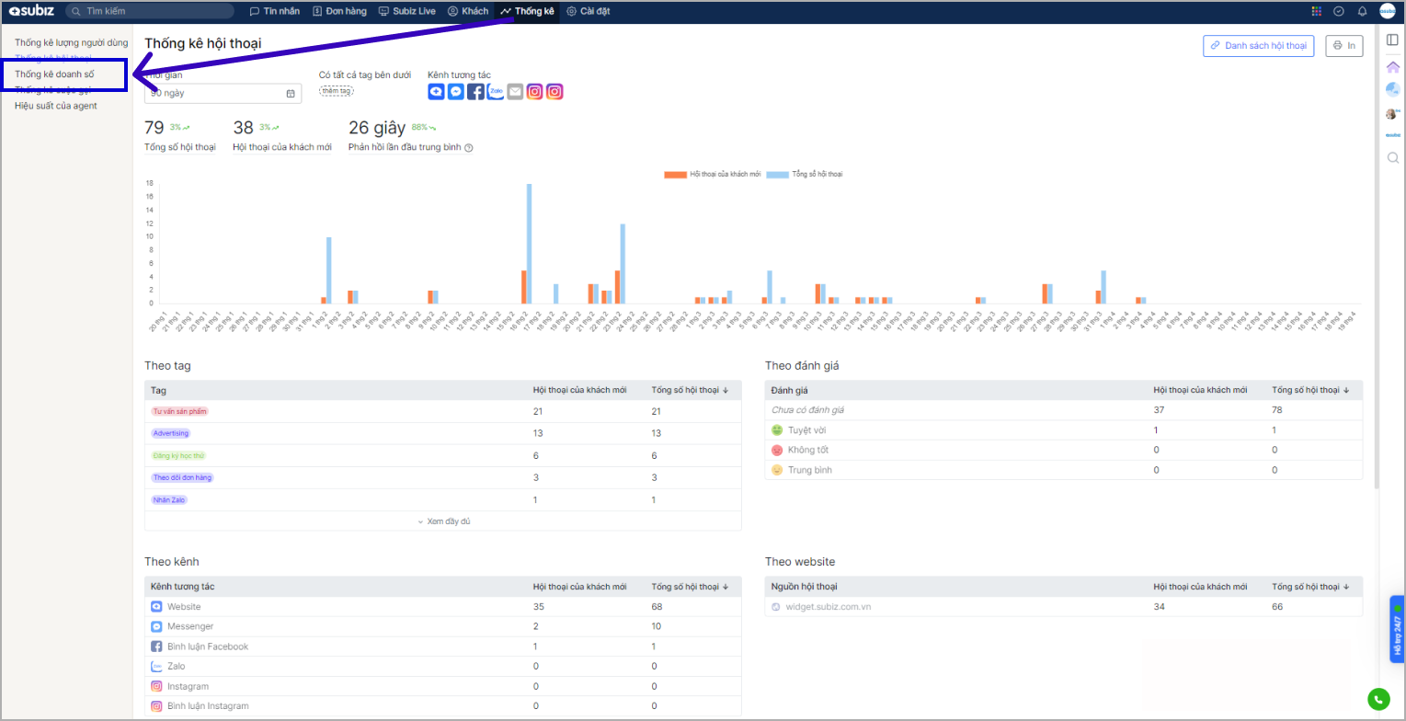
Task: Click the thêm tag chip
Action: coord(337,91)
